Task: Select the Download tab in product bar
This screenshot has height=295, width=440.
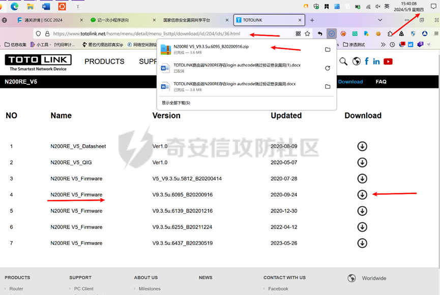Action: [x=350, y=82]
